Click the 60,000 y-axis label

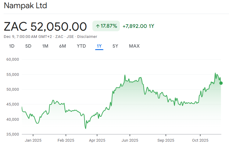13,59
